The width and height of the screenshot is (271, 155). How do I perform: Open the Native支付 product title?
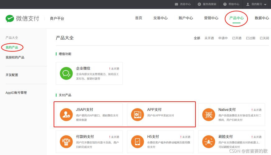pos(227,109)
